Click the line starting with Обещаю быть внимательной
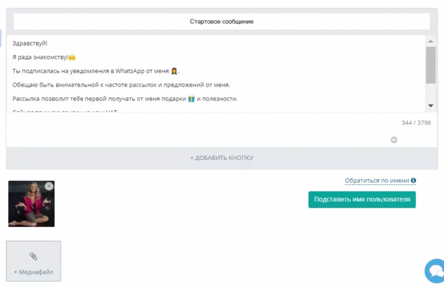This screenshot has width=444, height=287. click(x=121, y=85)
